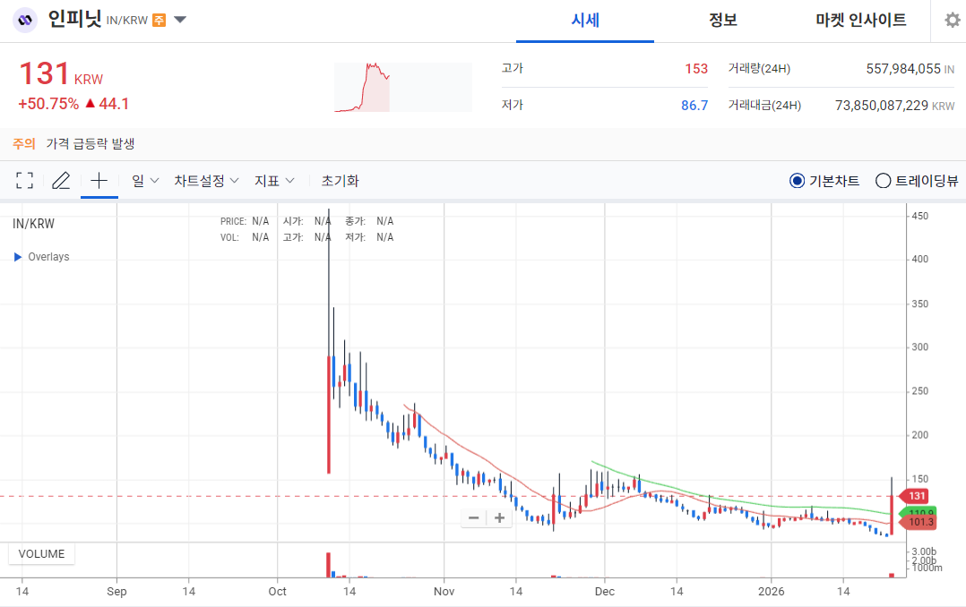The image size is (966, 607).
Task: Open the settings gear icon
Action: point(952,20)
